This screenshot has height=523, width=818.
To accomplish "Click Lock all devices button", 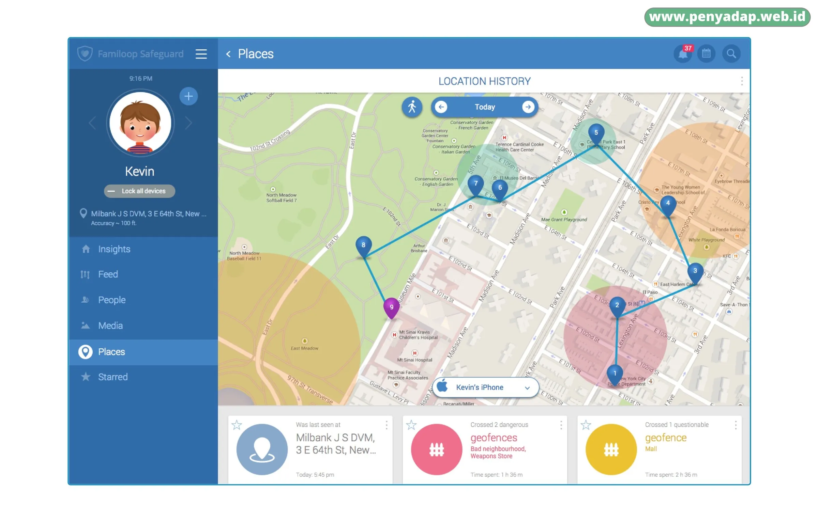I will click(139, 191).
